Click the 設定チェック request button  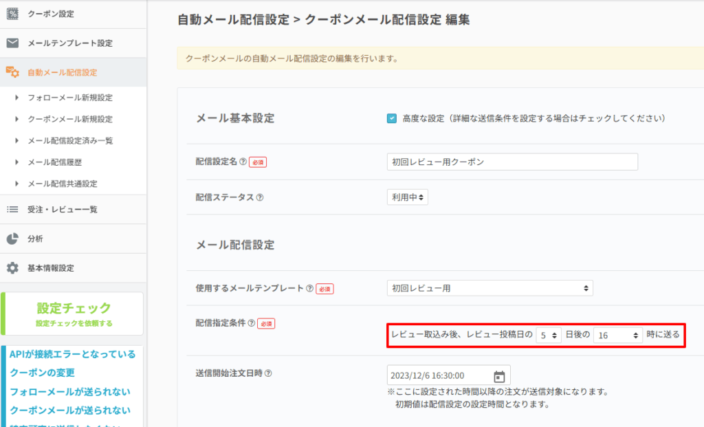coord(73,314)
